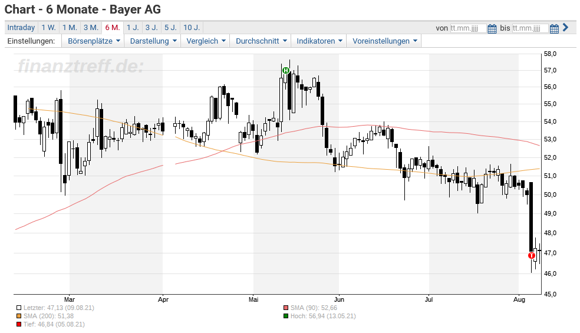580x333 pixels.
Task: Open the 'bis' date calendar picker icon
Action: (x=554, y=28)
